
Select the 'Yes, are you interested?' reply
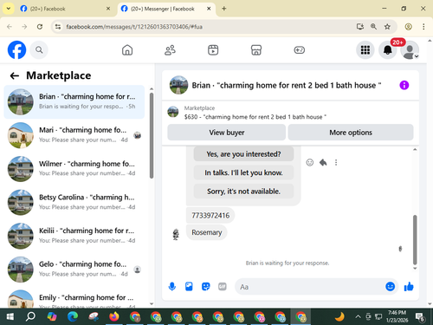243,154
